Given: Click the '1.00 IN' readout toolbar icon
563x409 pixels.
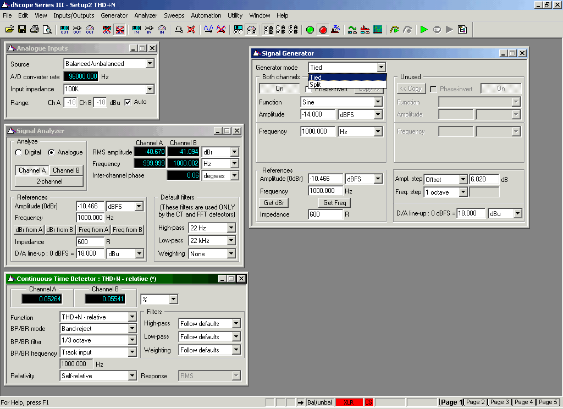Looking at the screenshot, I should click(136, 30).
